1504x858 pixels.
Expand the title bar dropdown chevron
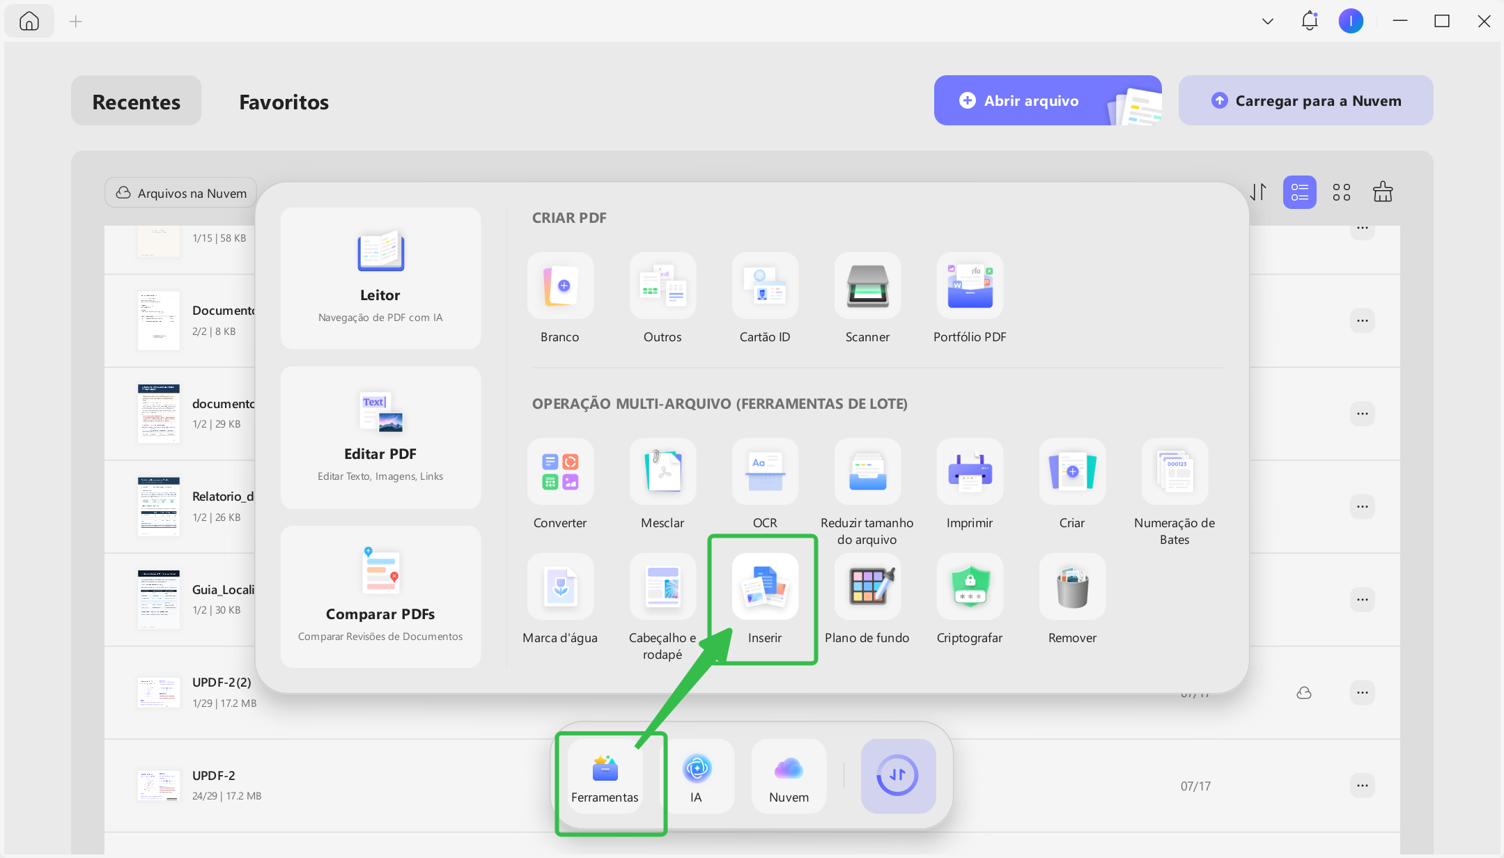[x=1268, y=22]
